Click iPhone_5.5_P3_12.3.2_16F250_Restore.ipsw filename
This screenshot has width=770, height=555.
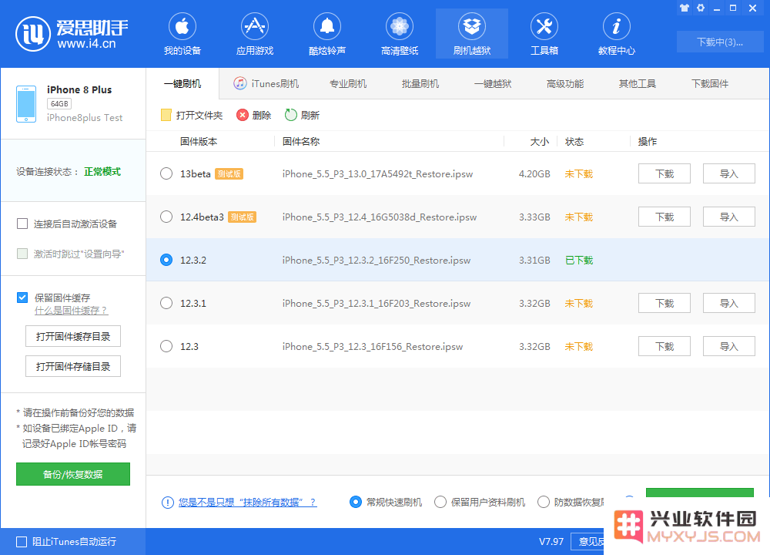pos(377,261)
